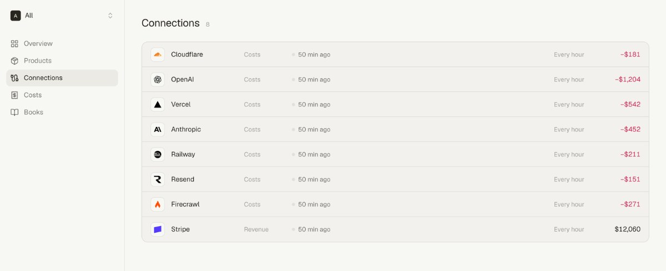Click 50 min ago in Stripe row

[x=314, y=229]
